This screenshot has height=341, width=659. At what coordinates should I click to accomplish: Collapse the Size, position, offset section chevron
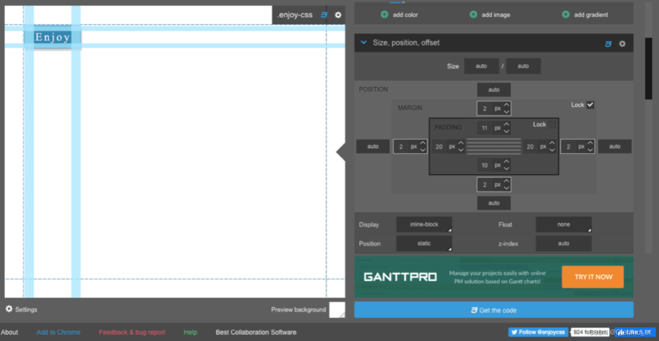pos(364,43)
